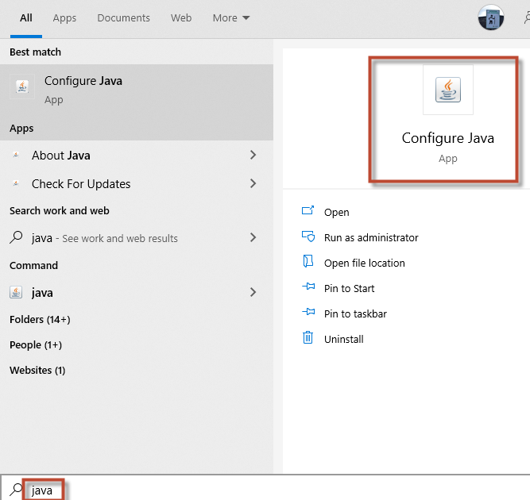Click the Java icon next to Check For Updates
This screenshot has height=500, width=530.
(x=16, y=183)
